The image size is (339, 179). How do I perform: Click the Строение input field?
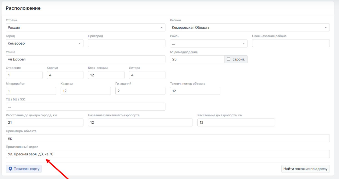[24, 75]
